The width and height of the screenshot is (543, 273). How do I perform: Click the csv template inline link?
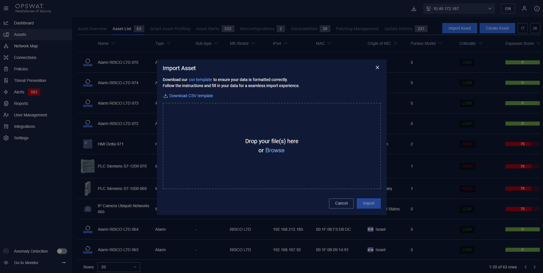click(x=200, y=80)
